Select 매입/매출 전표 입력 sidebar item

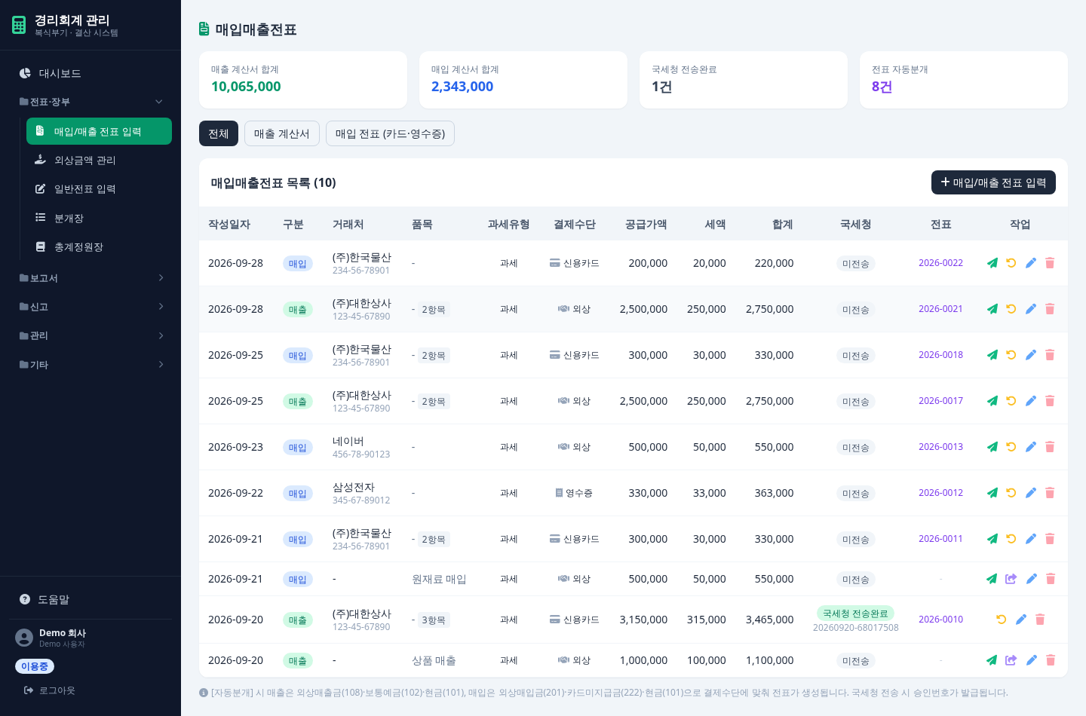point(99,131)
